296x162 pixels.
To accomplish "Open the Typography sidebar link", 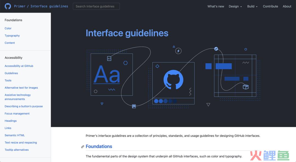I will (12, 35).
